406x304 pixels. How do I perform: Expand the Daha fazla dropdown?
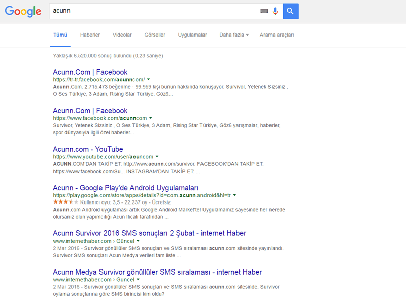(234, 35)
